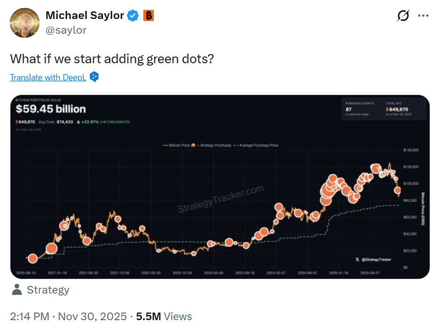Click Michael Saylor's profile avatar

pos(25,22)
